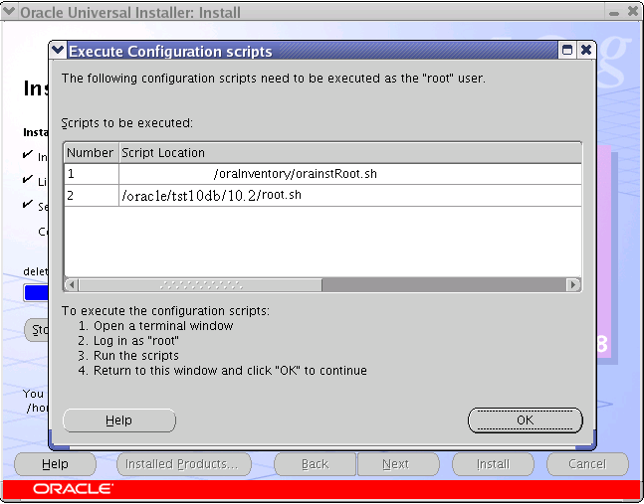Click OK in Execute Configuration scripts dialog
The image size is (644, 504).
526,420
